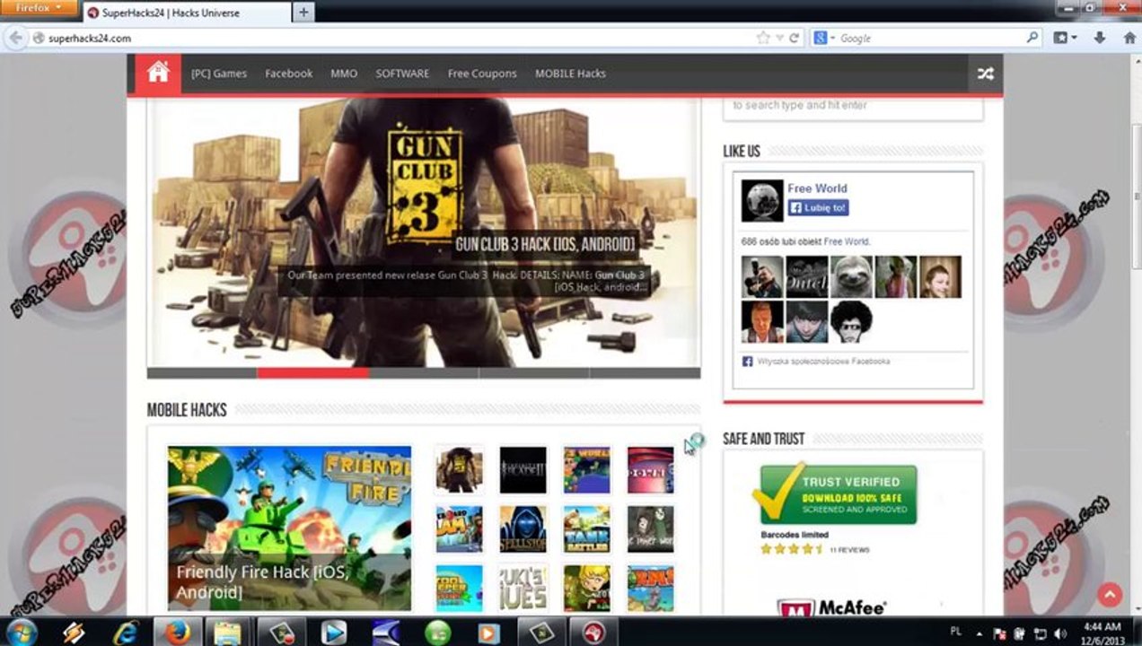
Task: Show hidden tray icons arrow
Action: coord(979,633)
